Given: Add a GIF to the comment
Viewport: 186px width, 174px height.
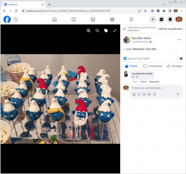Looking at the screenshot, I should click(149, 94).
